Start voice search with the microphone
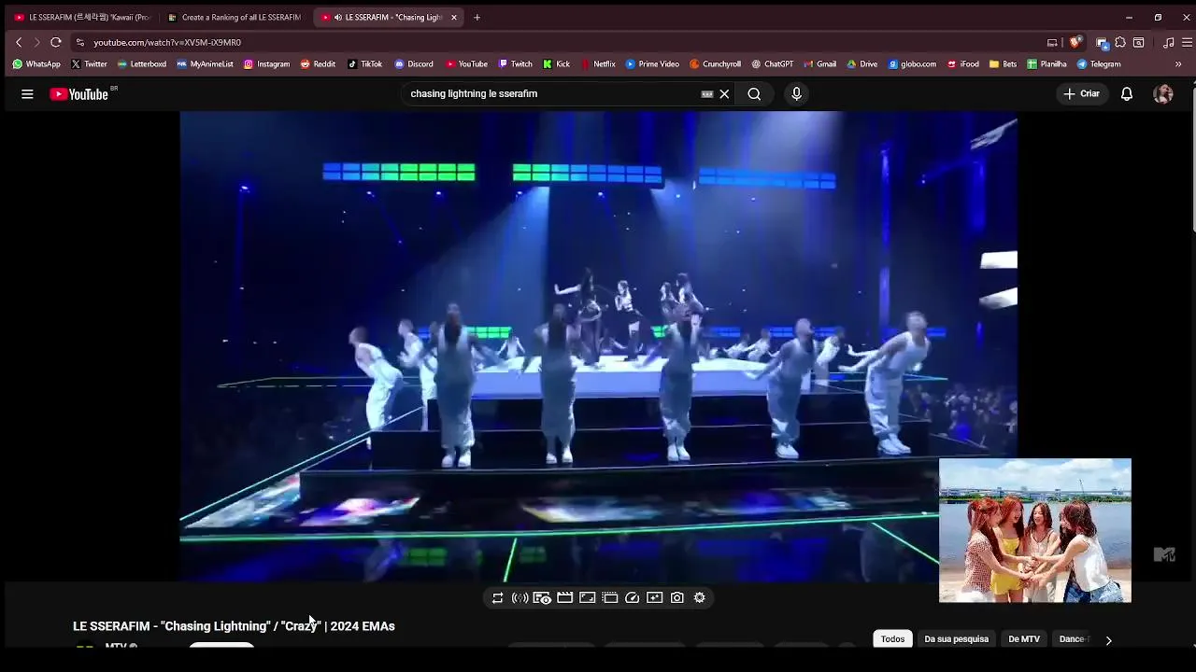 (x=796, y=93)
